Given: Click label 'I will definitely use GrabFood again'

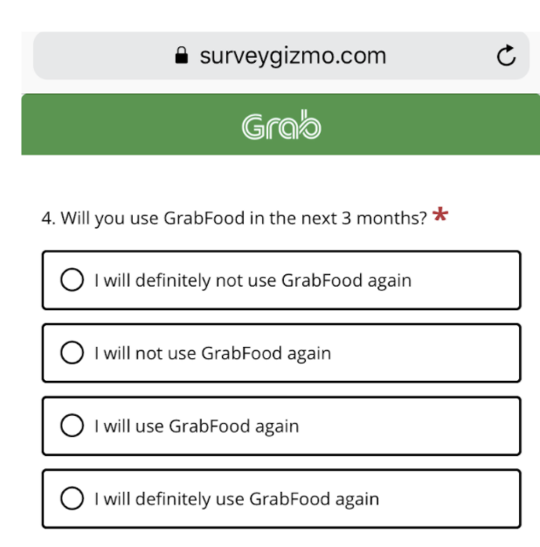Looking at the screenshot, I should click(x=237, y=499).
